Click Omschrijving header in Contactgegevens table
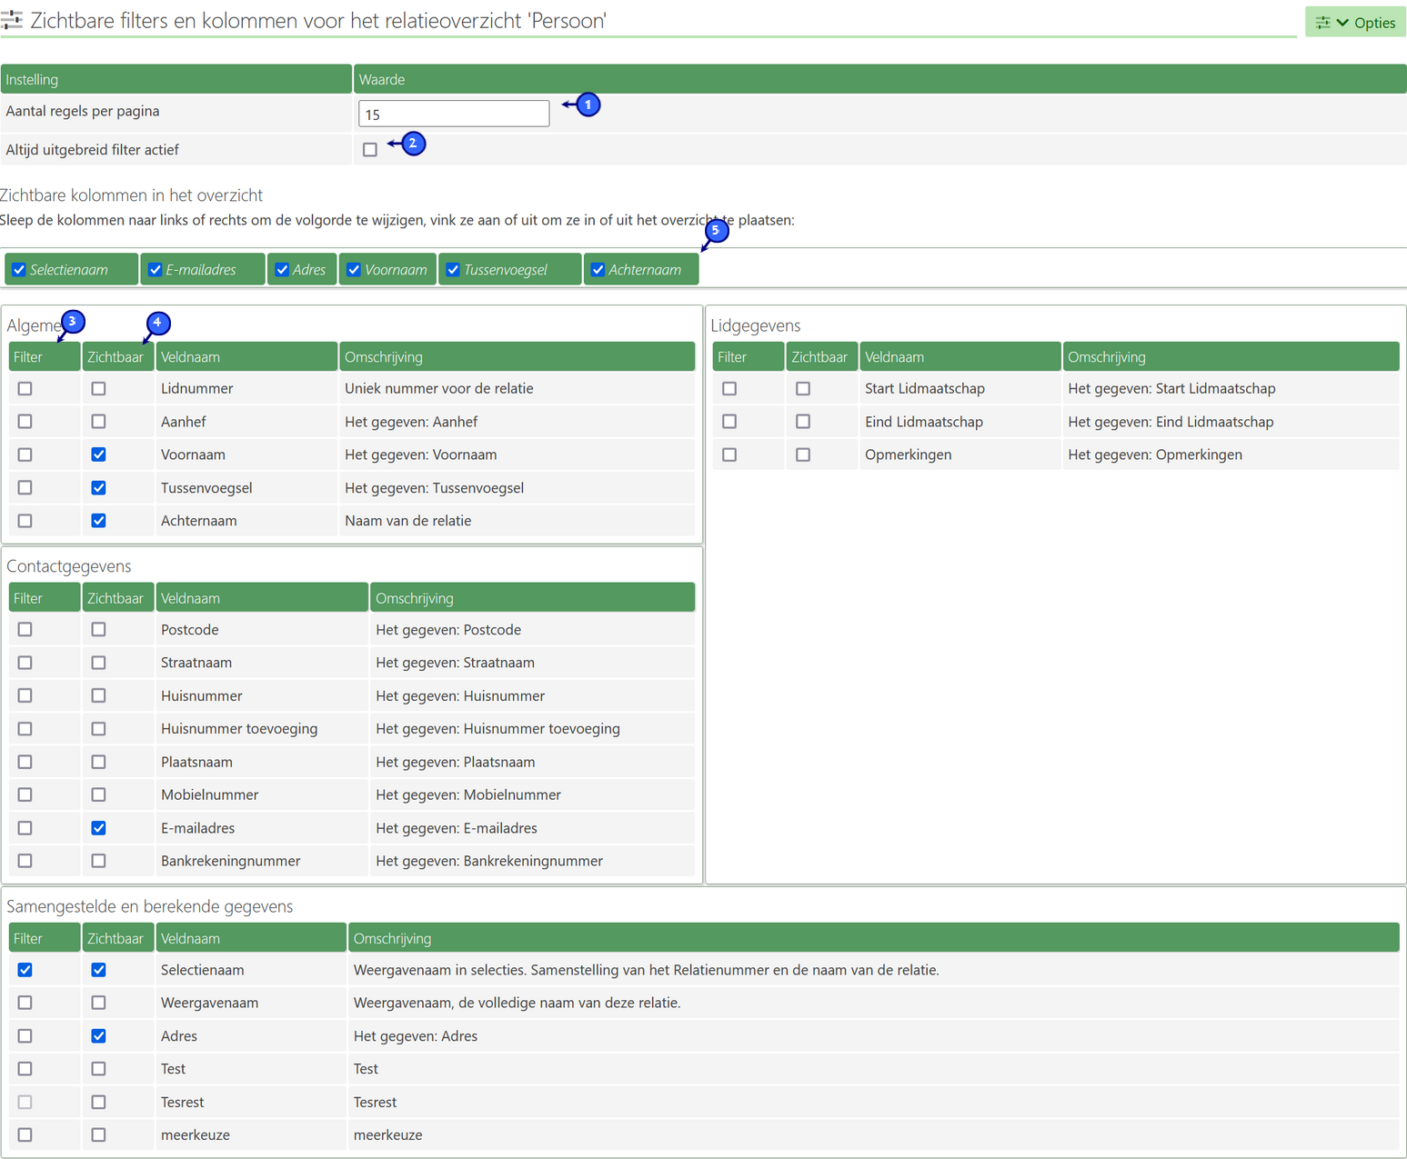This screenshot has height=1159, width=1407. 532,598
